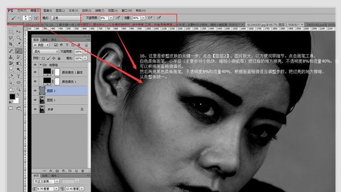Hide 颜色填充 1 layer
341x192 pixels.
[35, 82]
